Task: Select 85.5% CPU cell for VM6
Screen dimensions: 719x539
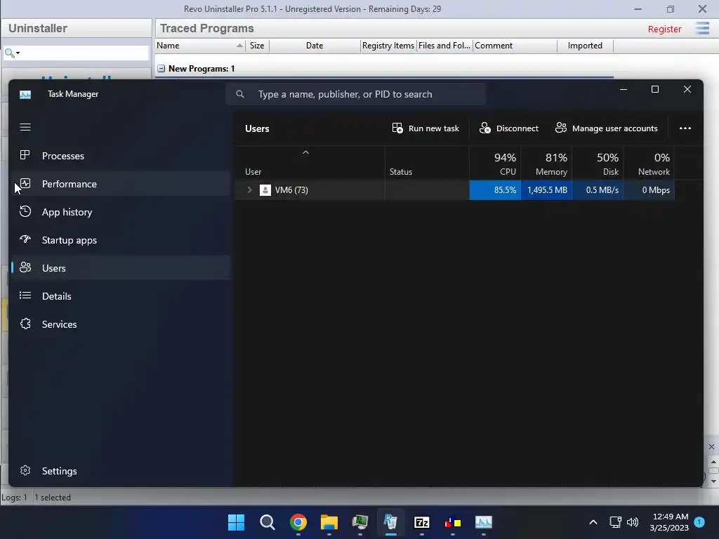Action: [495, 189]
